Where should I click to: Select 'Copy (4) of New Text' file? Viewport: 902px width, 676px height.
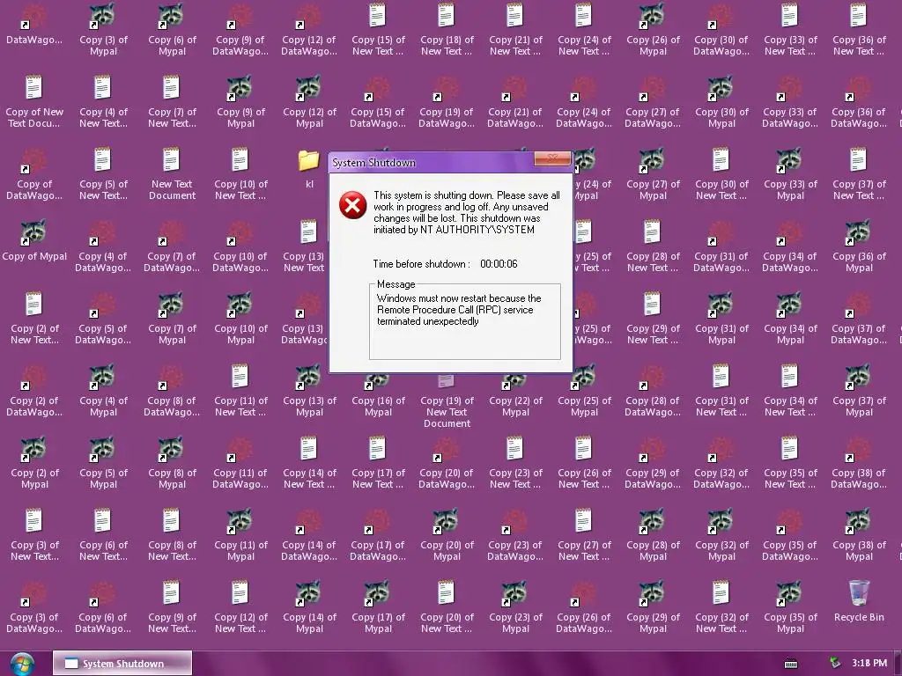click(103, 101)
